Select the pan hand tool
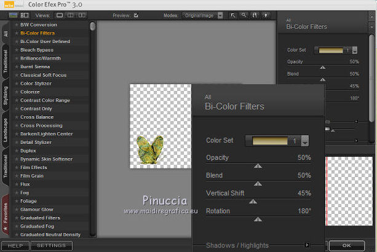377x252 pixels. pyautogui.click(x=255, y=15)
